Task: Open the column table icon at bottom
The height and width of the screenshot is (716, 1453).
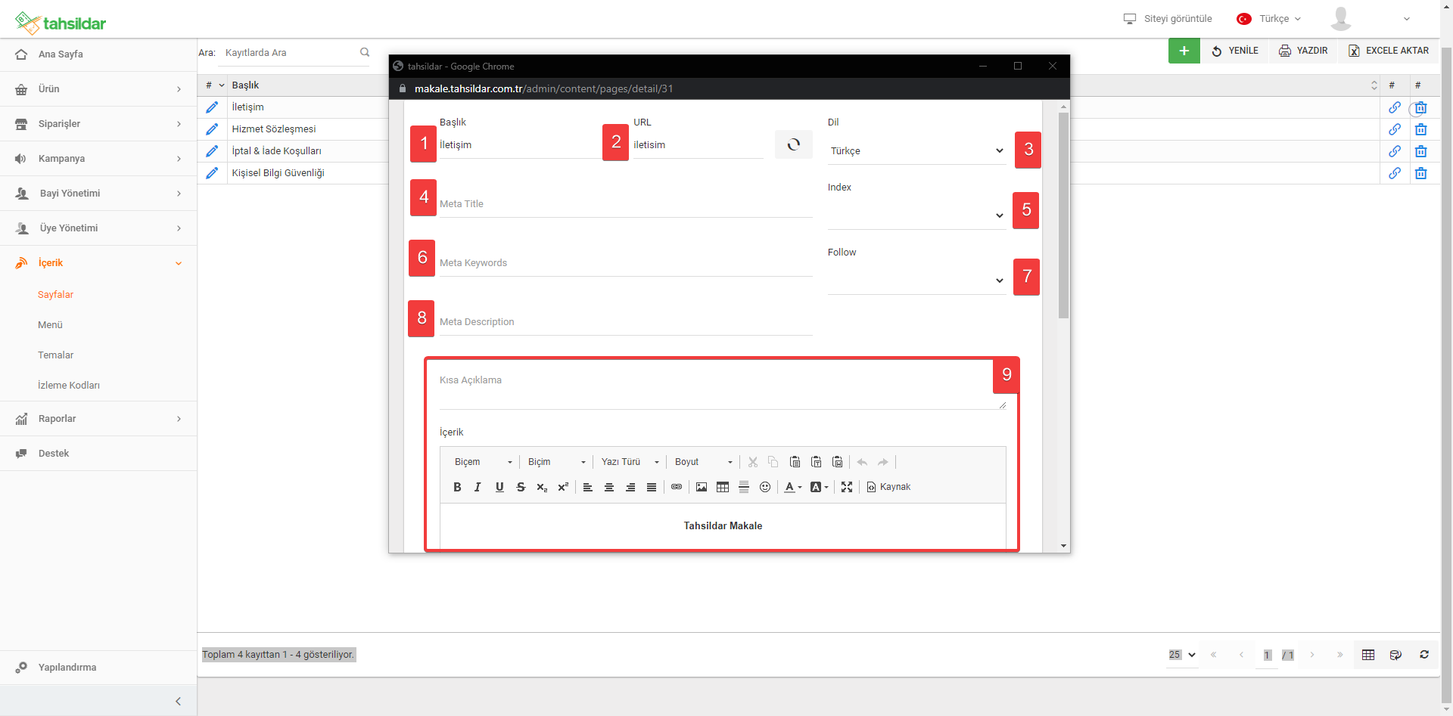Action: [x=1368, y=655]
